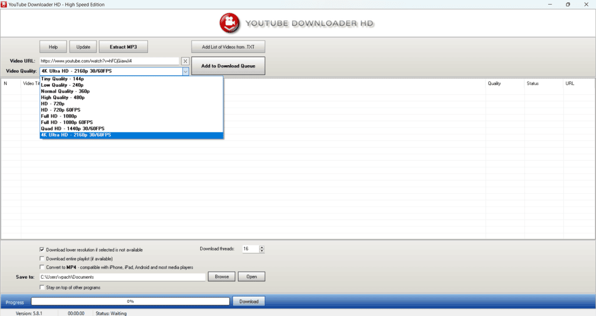
Task: Pick HD - 720p option
Action: coord(132,104)
